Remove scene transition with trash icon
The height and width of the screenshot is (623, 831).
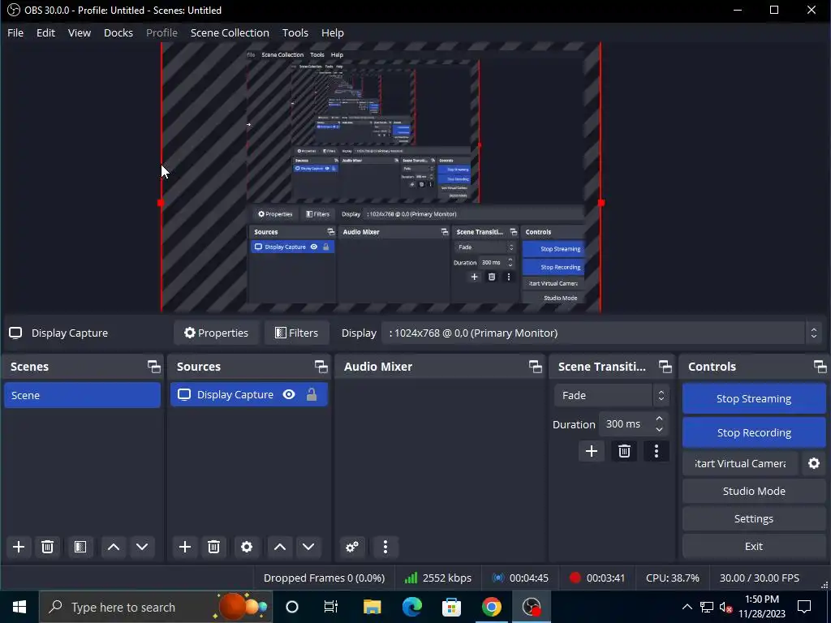point(624,451)
